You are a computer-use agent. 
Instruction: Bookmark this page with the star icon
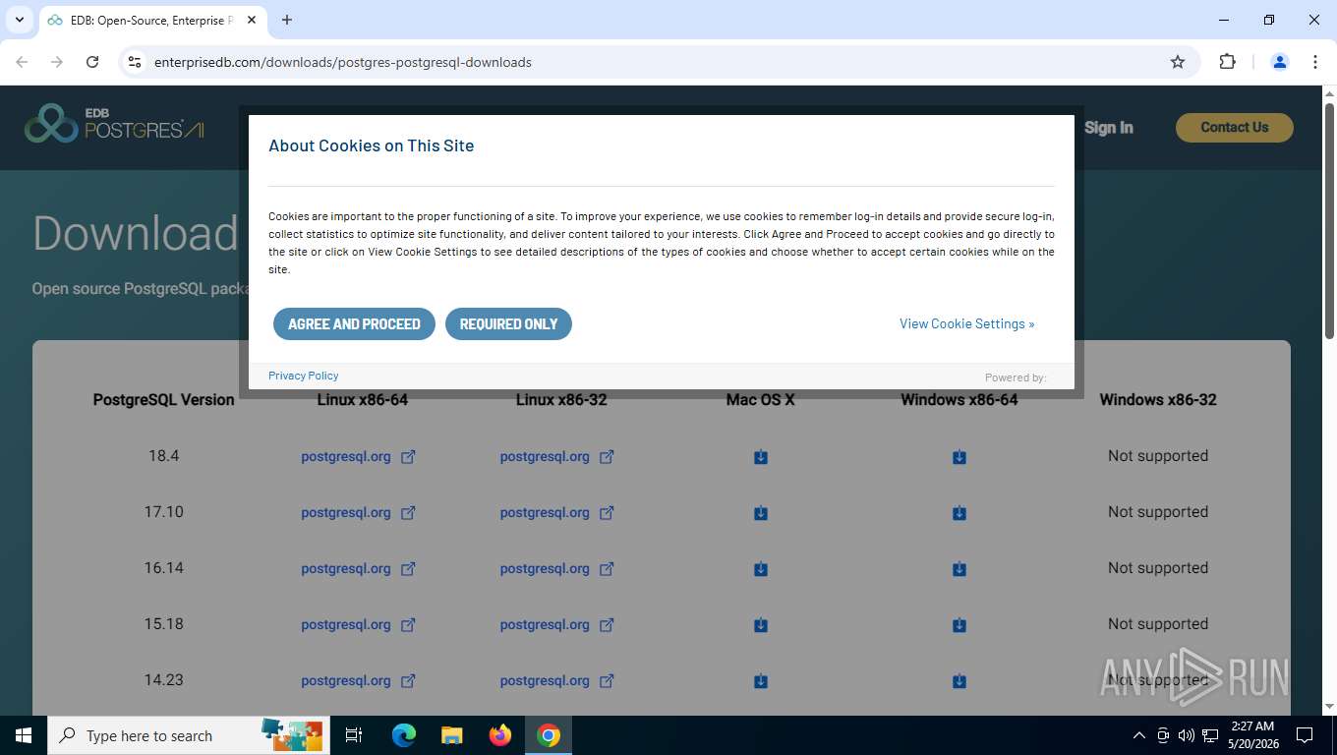click(1178, 62)
